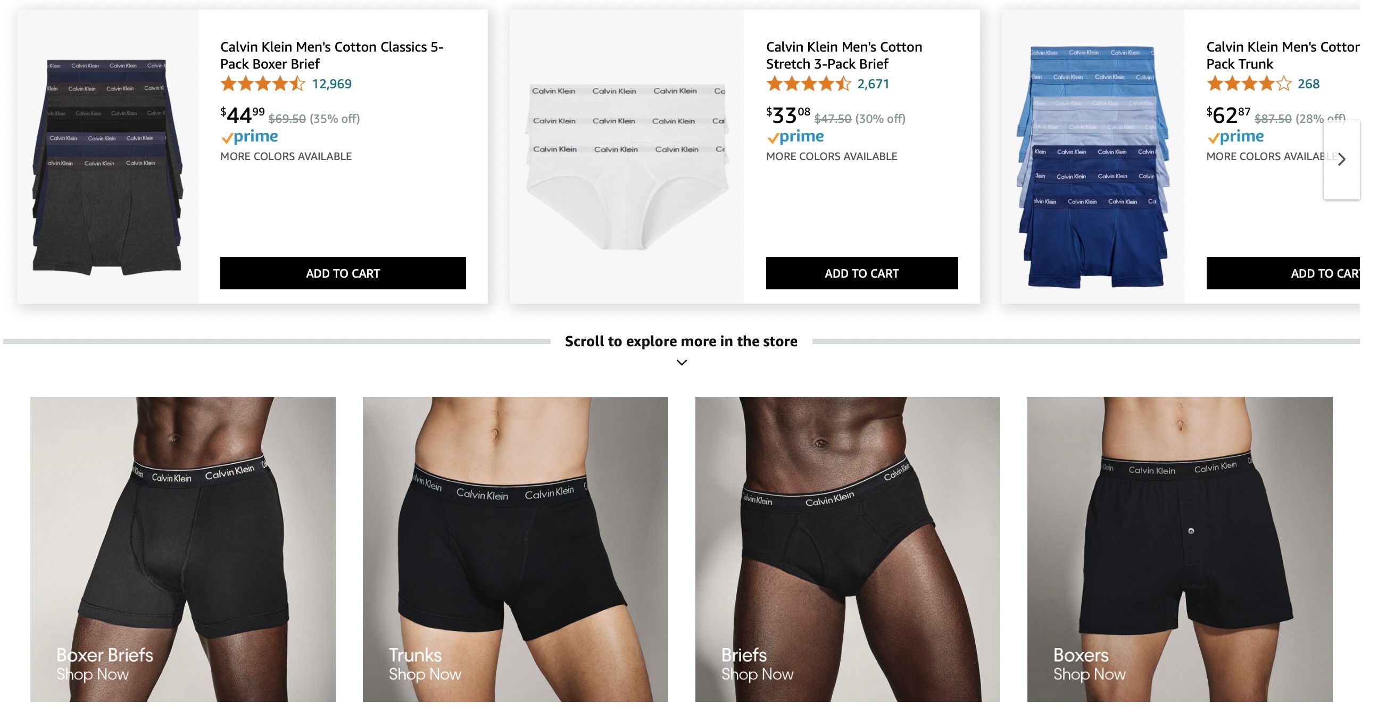Click the down chevron under Scroll to explore

point(682,363)
